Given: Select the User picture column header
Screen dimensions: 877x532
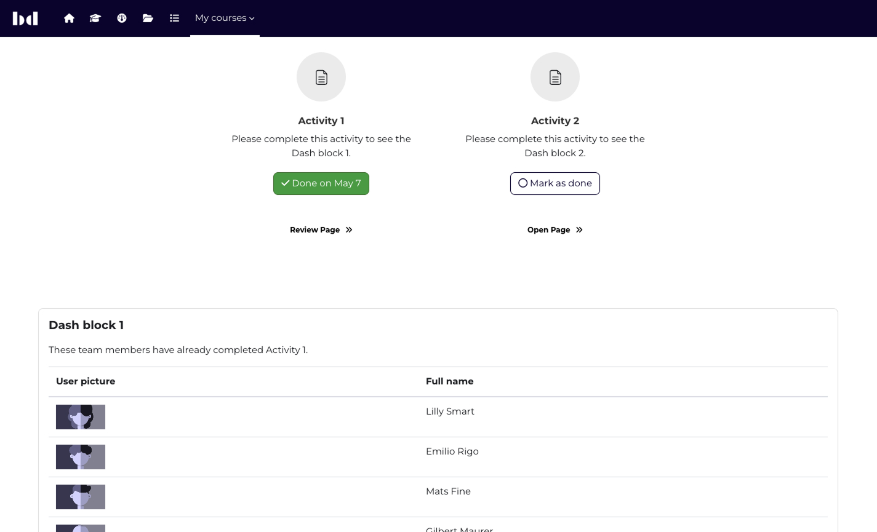Looking at the screenshot, I should (x=86, y=381).
